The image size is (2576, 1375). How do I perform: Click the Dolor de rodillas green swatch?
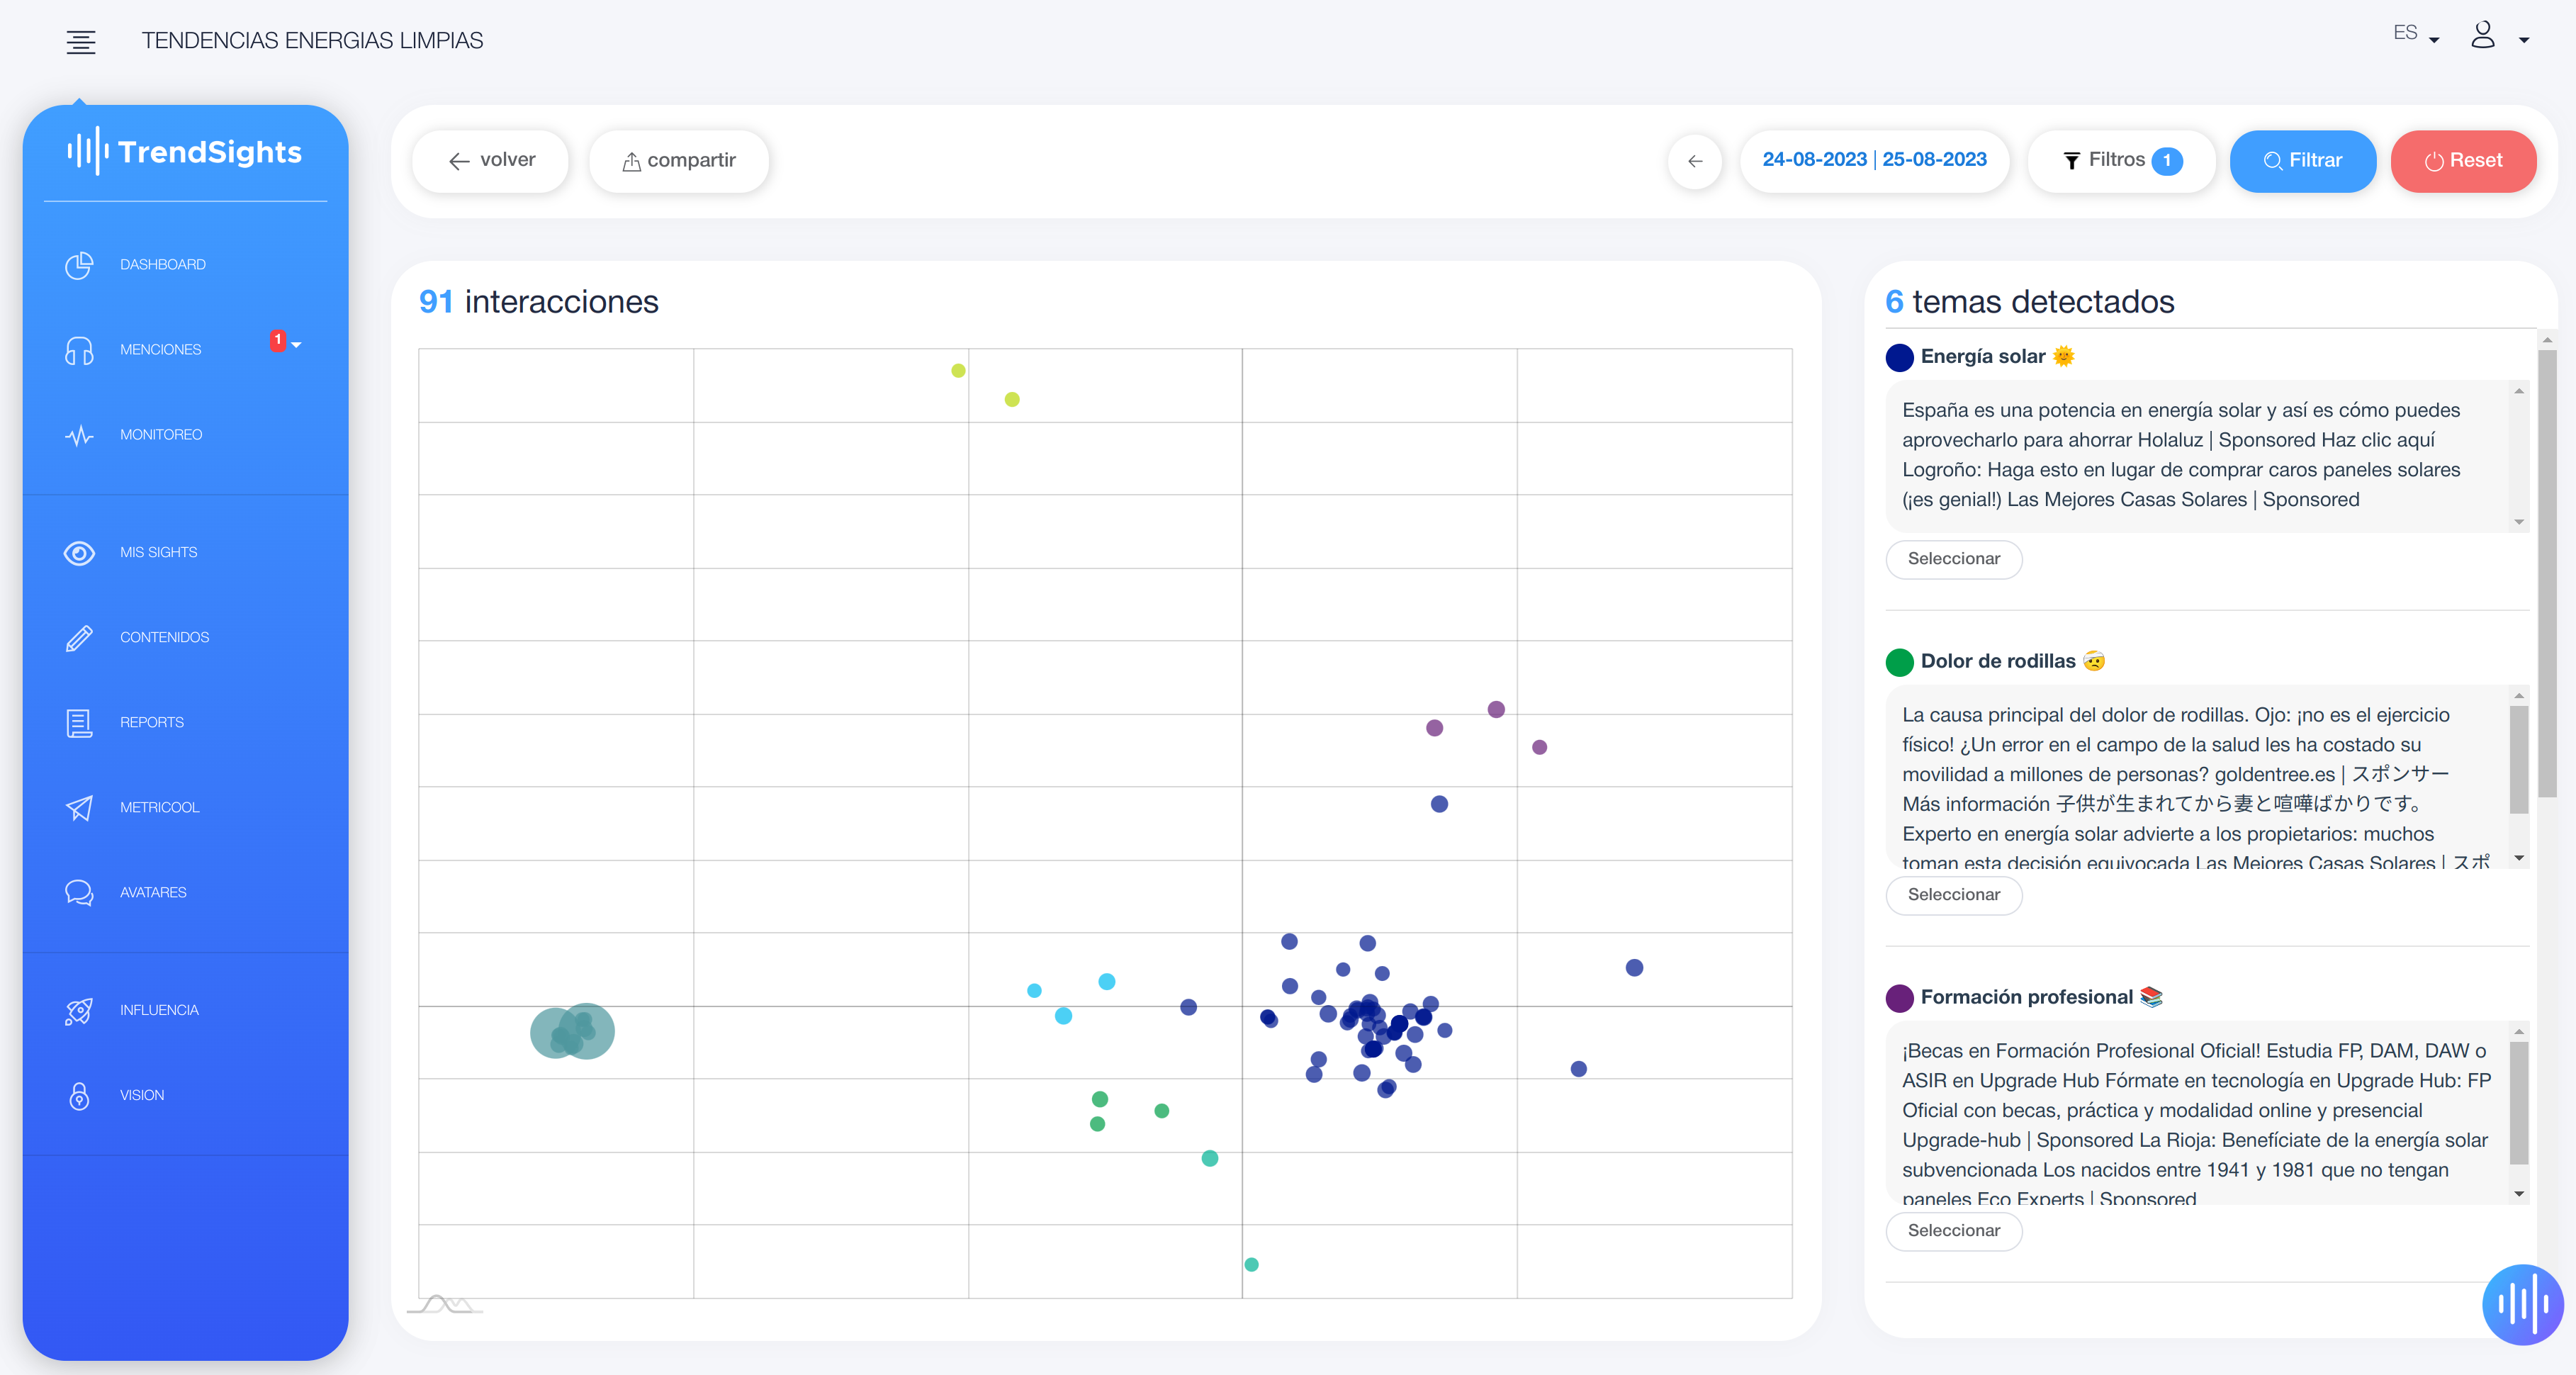pyautogui.click(x=1899, y=662)
